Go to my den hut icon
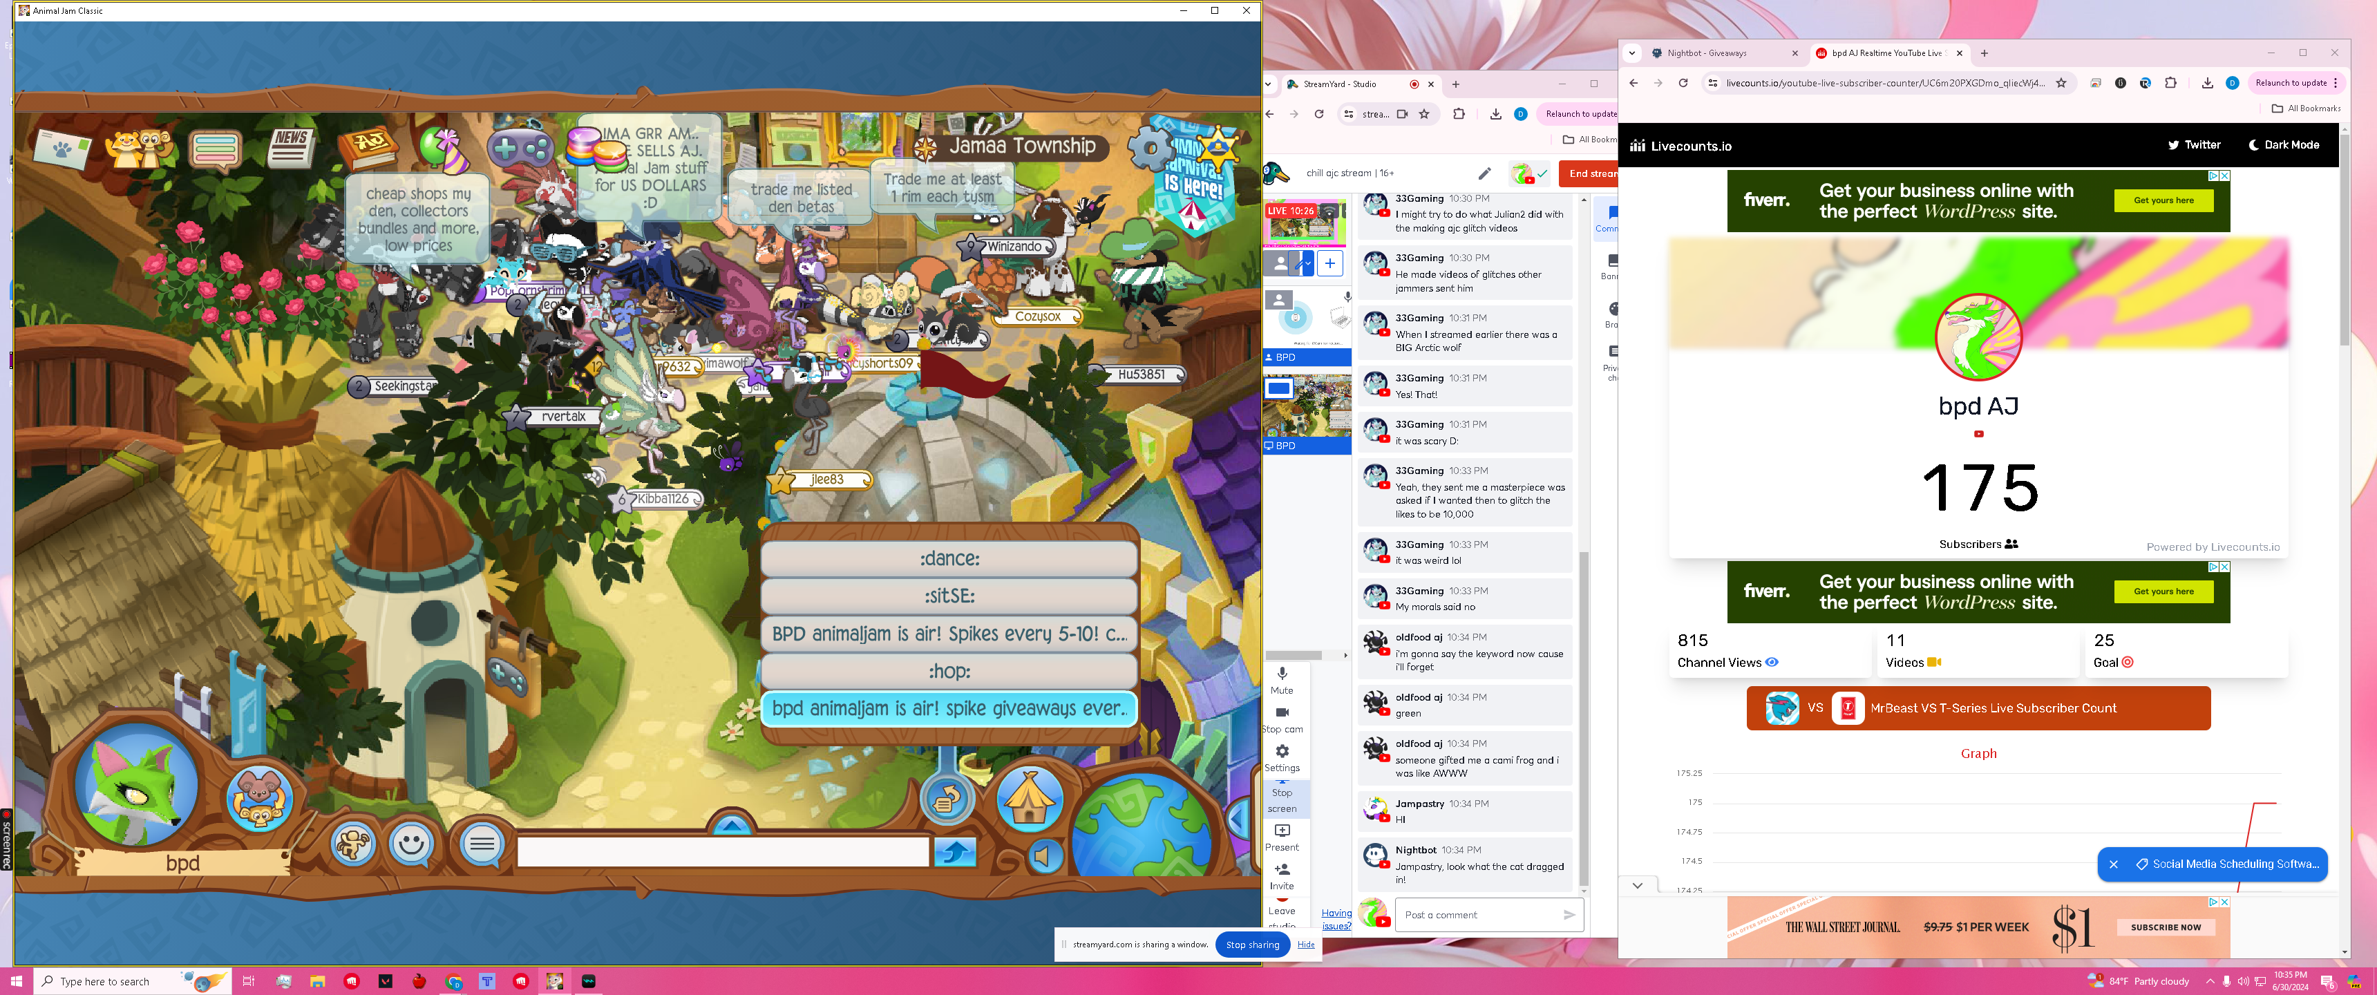 pos(1029,798)
